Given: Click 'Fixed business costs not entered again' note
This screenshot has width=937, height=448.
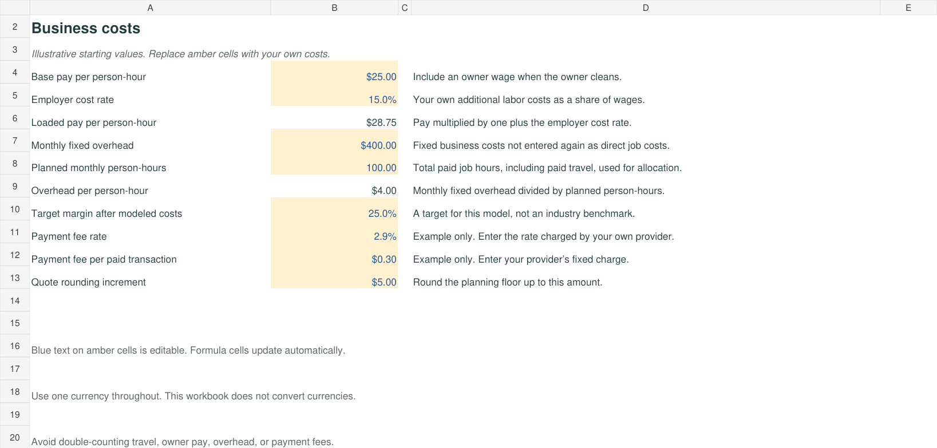Looking at the screenshot, I should [541, 145].
